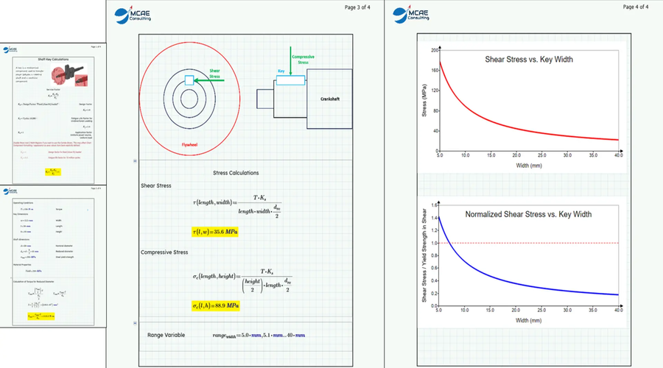Image resolution: width=663 pixels, height=368 pixels.
Task: Collapse the Range Variable area
Action: pyautogui.click(x=133, y=322)
